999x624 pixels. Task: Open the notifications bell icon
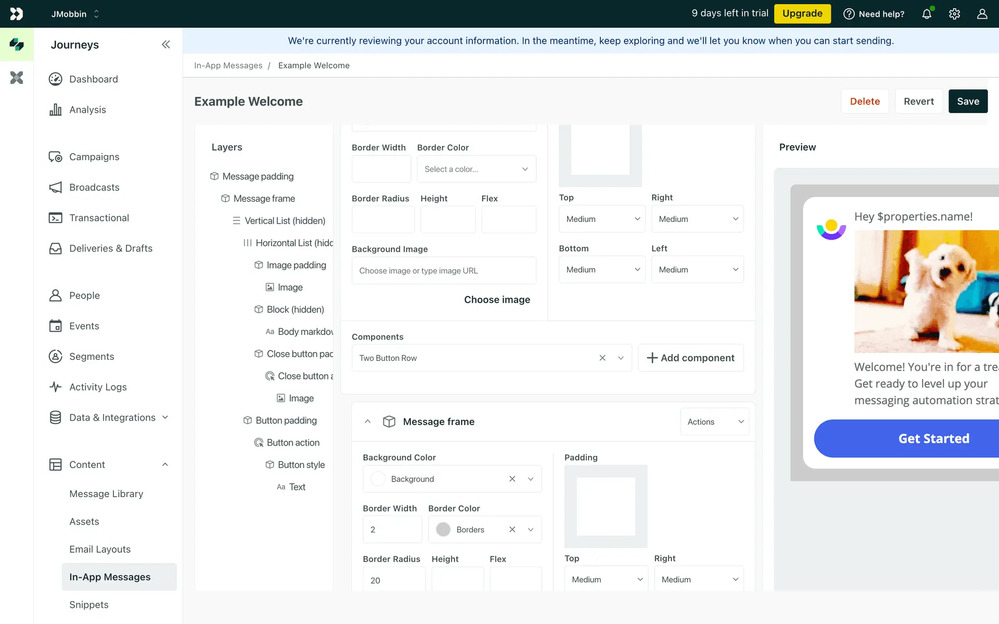tap(927, 14)
